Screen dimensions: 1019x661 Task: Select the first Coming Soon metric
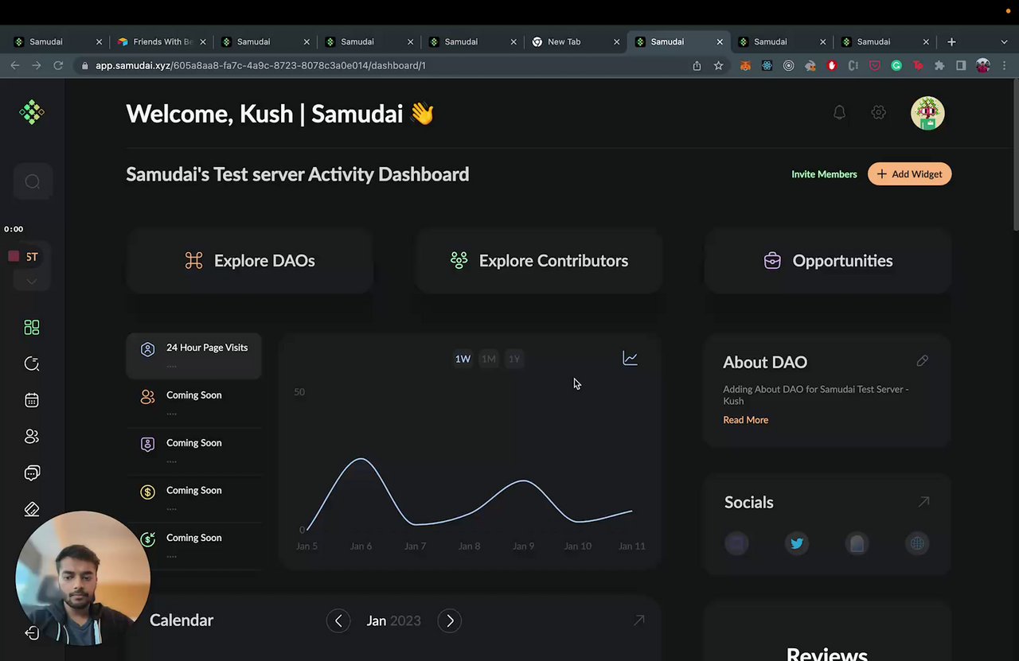(193, 403)
